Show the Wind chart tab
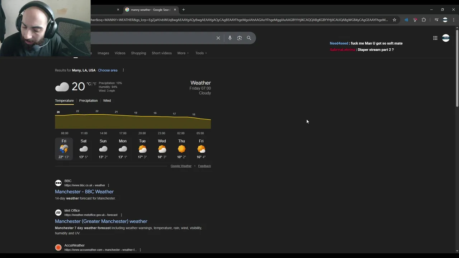 click(107, 101)
